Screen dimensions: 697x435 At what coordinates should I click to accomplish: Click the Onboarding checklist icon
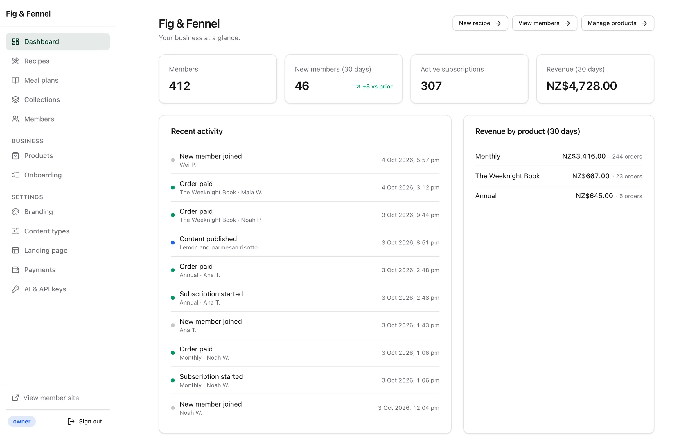pos(15,175)
